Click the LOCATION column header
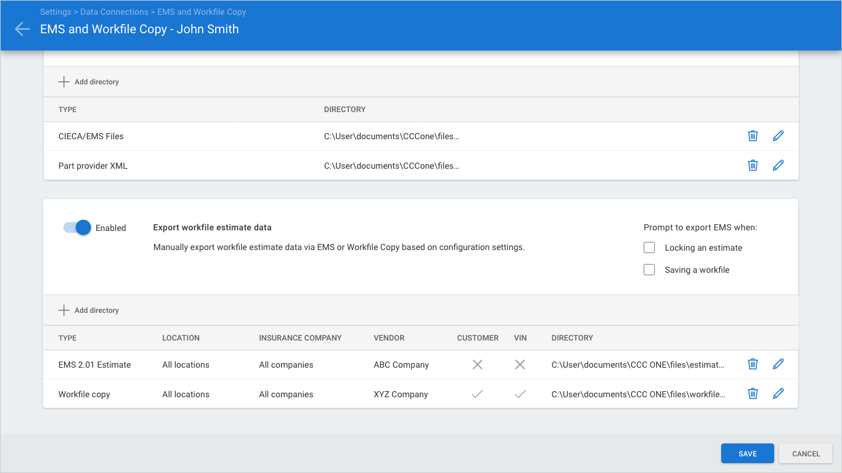 (x=181, y=338)
